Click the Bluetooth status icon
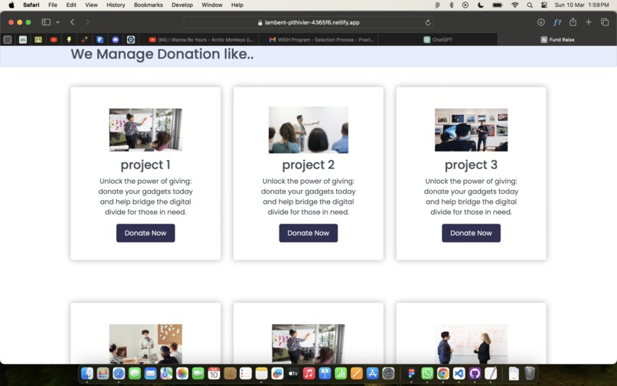Screen dimensions: 617x386 click(x=452, y=5)
